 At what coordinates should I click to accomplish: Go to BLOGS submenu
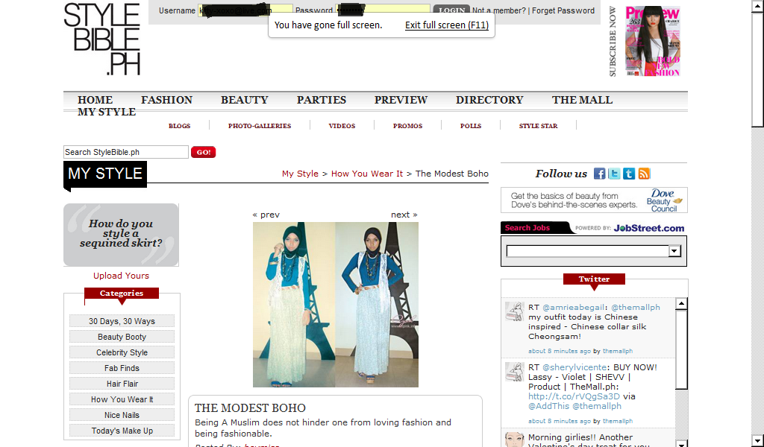pos(179,126)
